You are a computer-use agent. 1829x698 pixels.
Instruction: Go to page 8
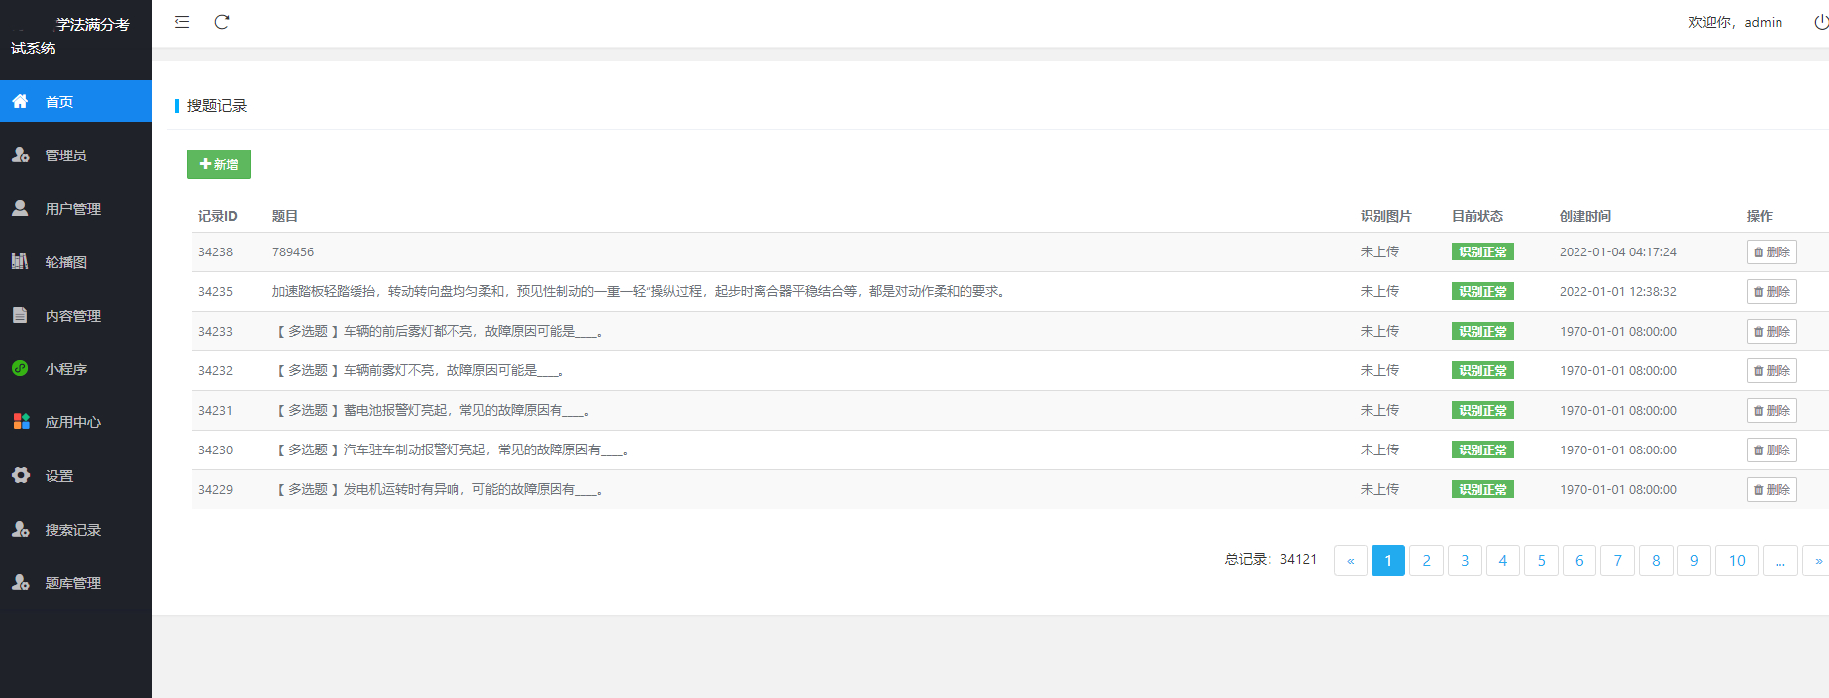1656,560
